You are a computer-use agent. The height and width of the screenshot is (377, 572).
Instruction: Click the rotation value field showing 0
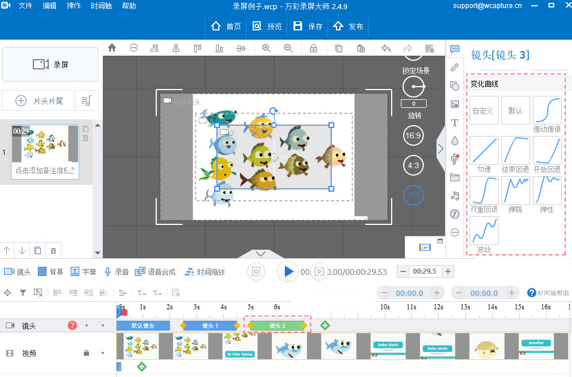[413, 103]
